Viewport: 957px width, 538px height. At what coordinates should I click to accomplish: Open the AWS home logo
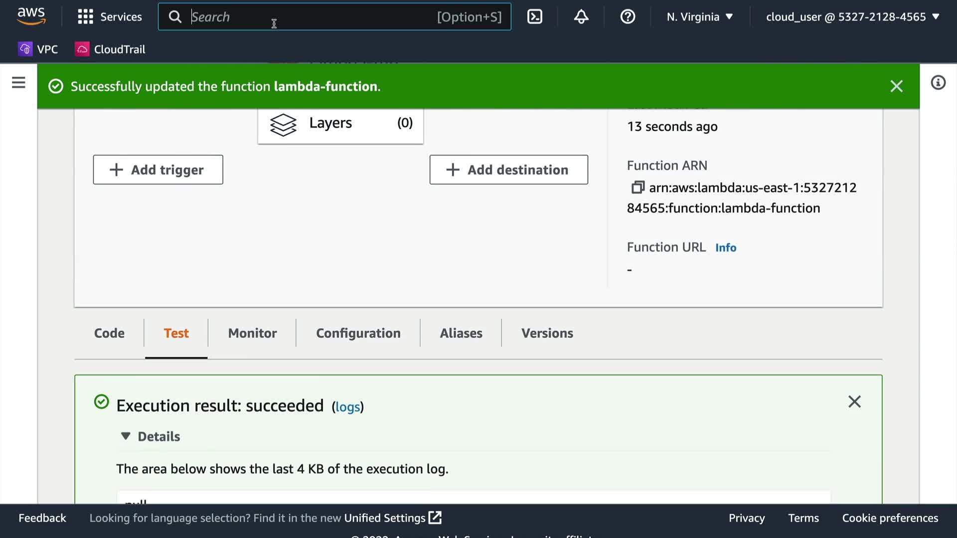coord(31,16)
